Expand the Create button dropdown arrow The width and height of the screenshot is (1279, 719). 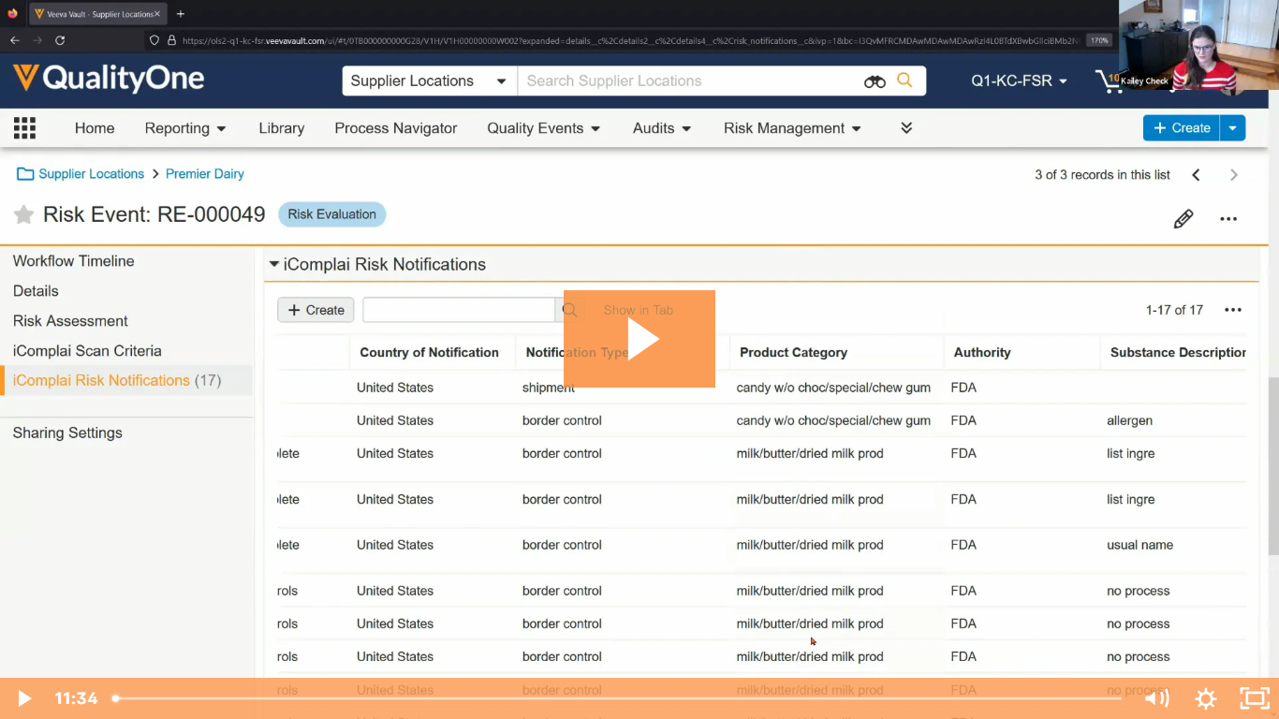pos(1232,128)
